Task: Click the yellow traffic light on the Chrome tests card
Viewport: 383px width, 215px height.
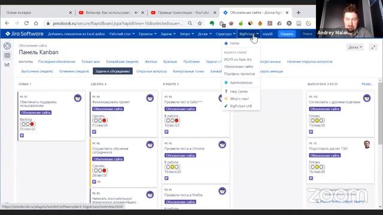Action: pyautogui.click(x=172, y=167)
